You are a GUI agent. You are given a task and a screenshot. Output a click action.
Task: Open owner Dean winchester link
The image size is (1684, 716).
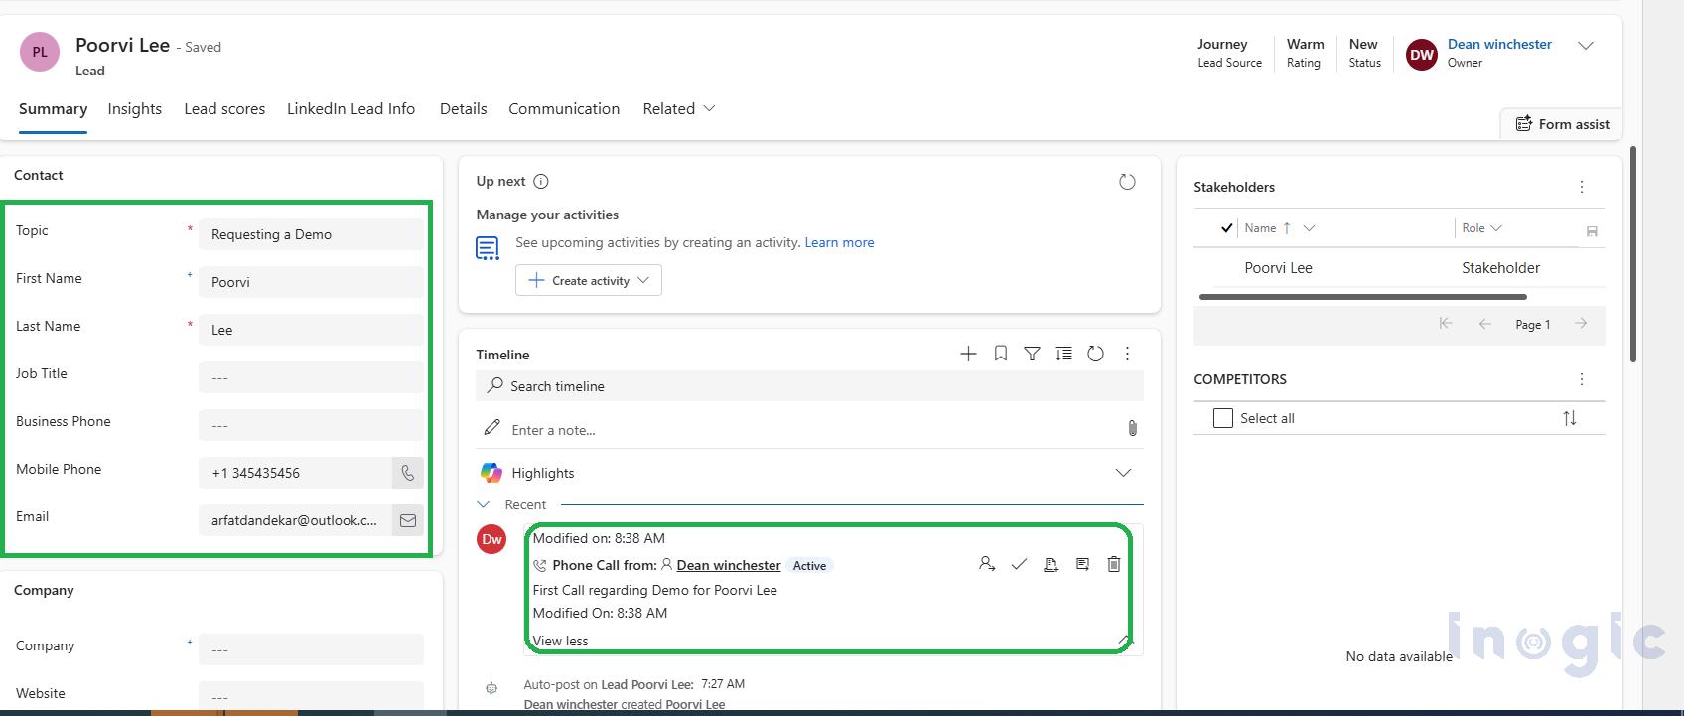1499,44
